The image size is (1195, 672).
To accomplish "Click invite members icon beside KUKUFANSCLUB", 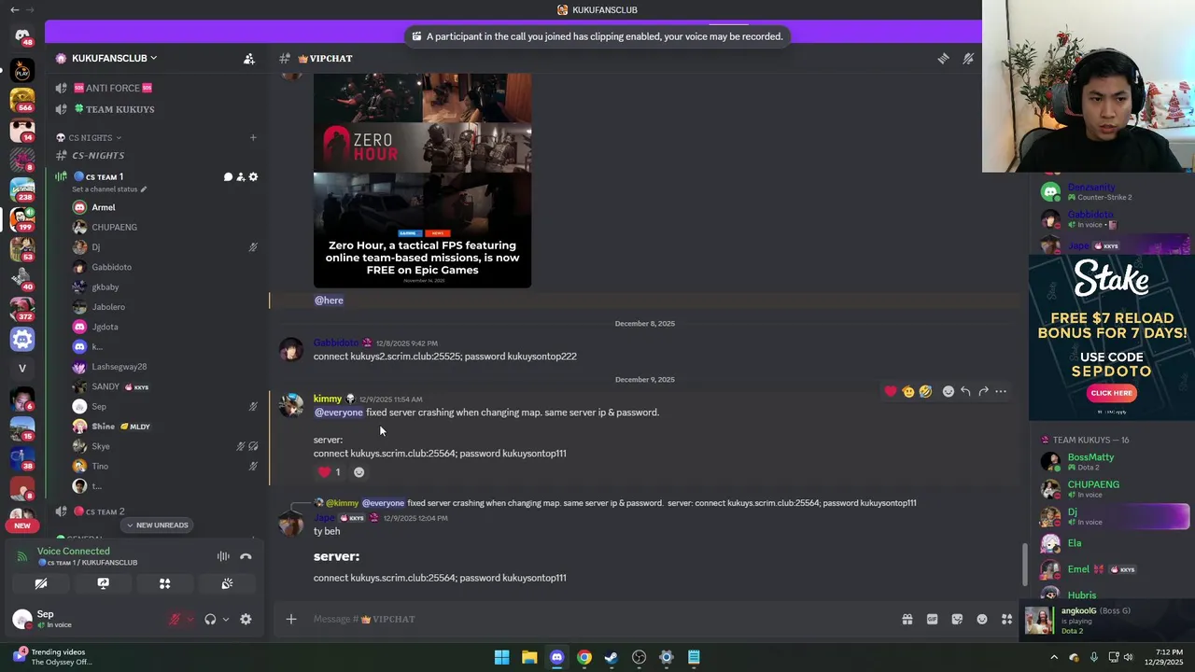I will click(249, 58).
